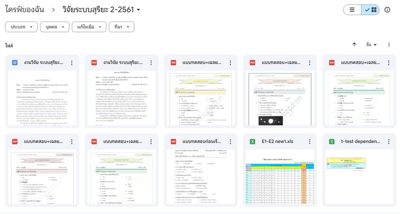Select the Word file งานวิจัย ระบบสุริยะ name

click(x=44, y=63)
